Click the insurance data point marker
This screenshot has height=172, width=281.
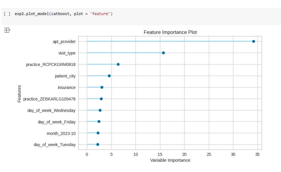point(102,87)
